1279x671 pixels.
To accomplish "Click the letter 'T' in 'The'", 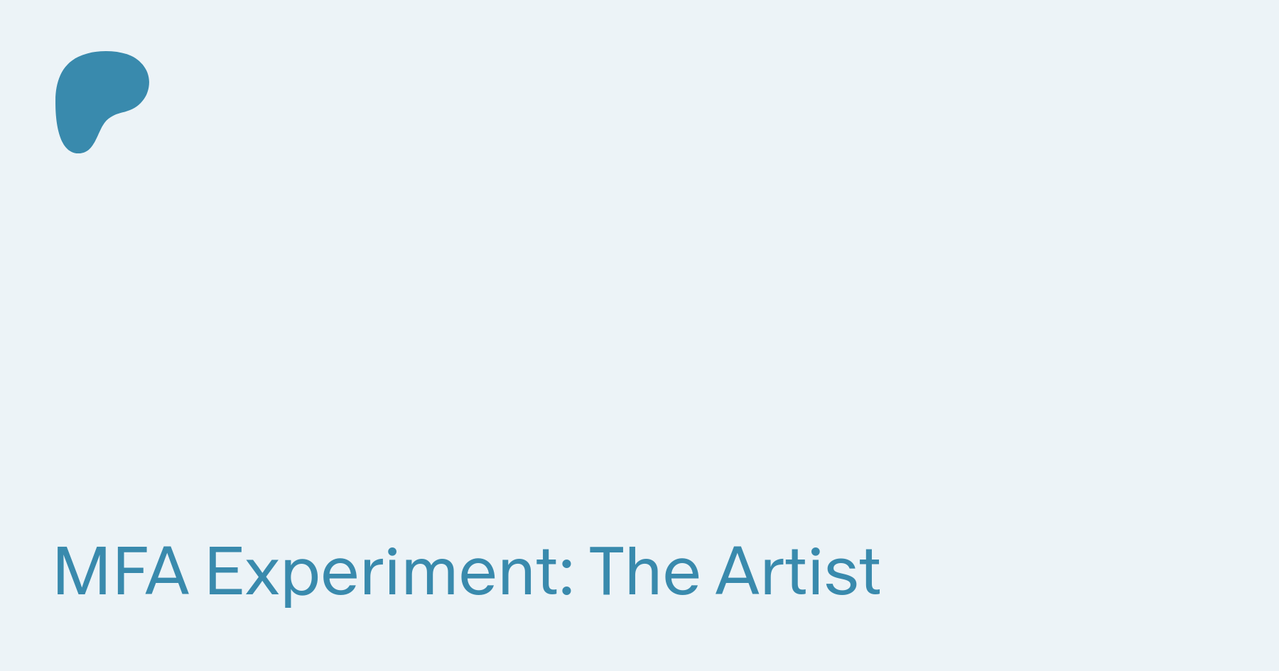I will click(609, 571).
